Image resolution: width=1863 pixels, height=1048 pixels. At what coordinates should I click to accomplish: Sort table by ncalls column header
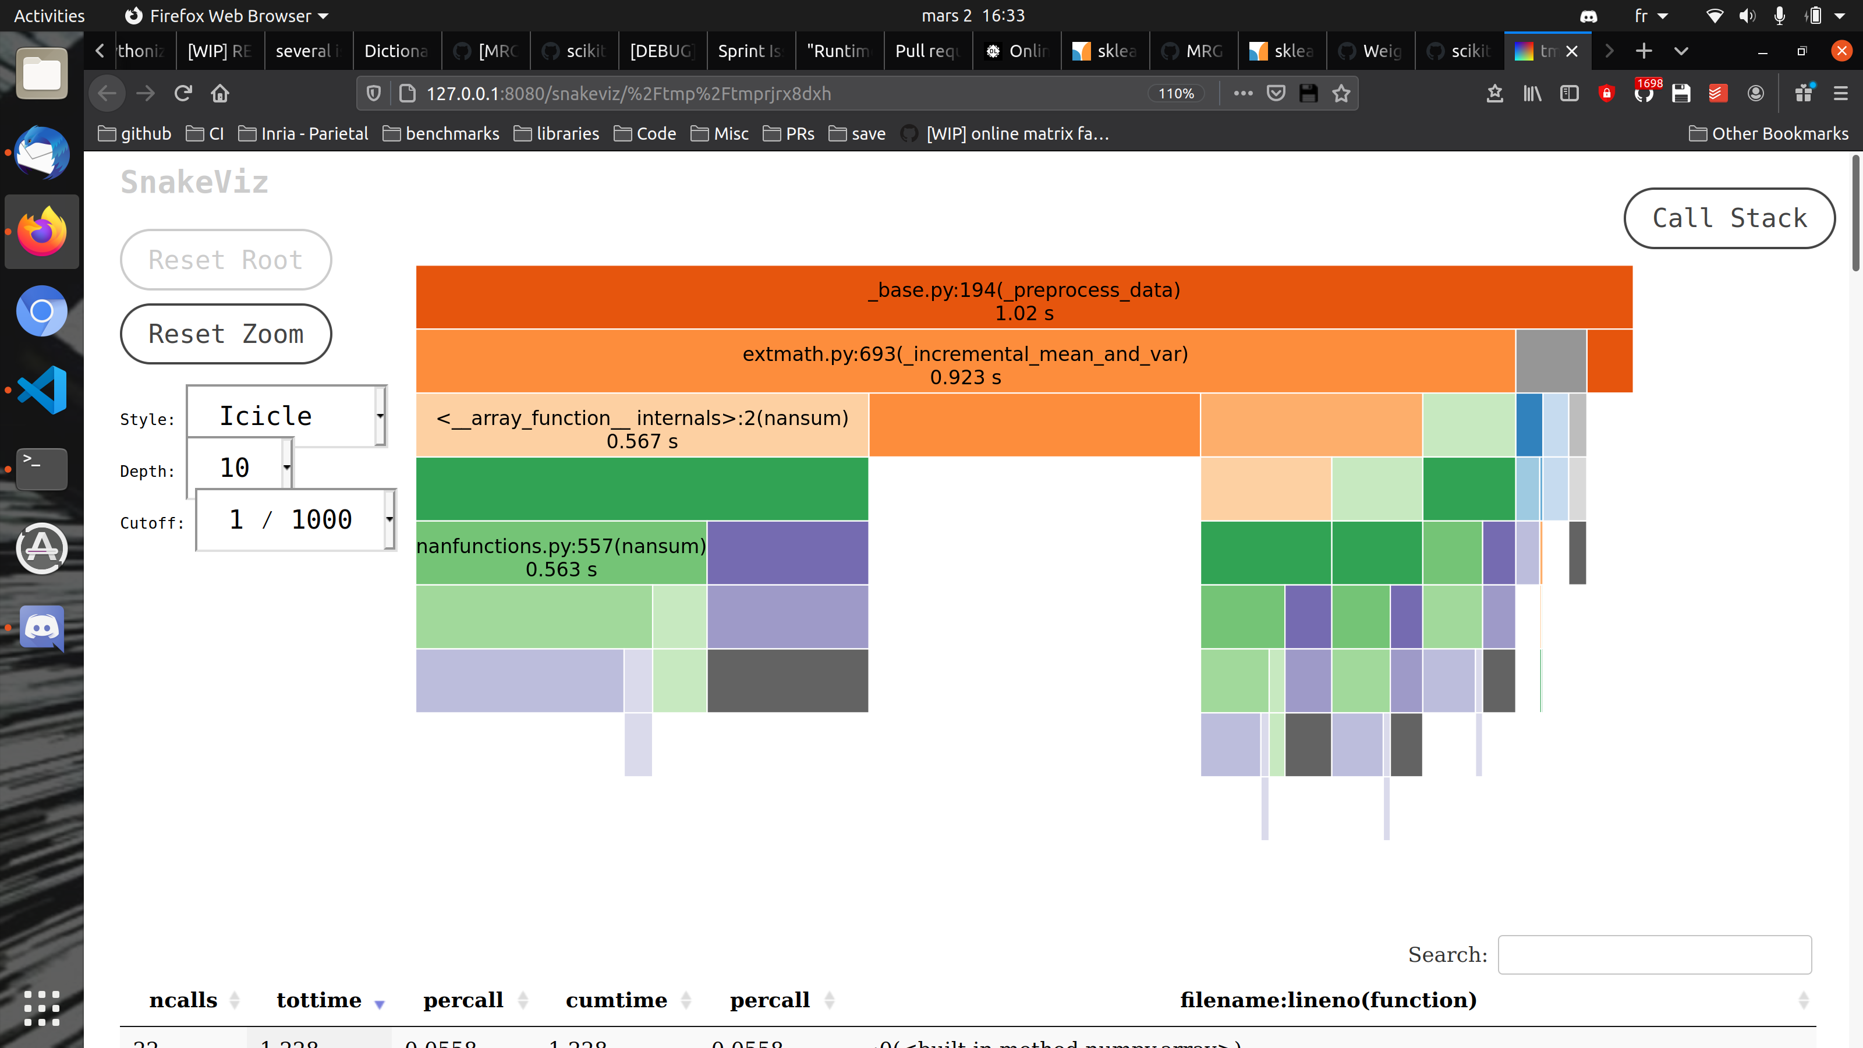pyautogui.click(x=183, y=1000)
